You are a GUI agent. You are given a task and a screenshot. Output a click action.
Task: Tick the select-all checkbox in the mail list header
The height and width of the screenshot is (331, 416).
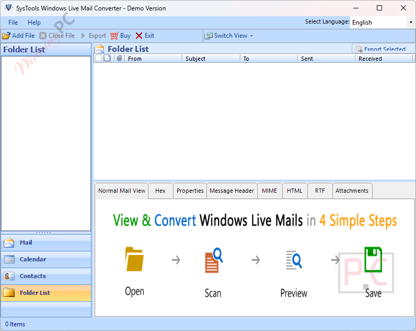(x=98, y=58)
